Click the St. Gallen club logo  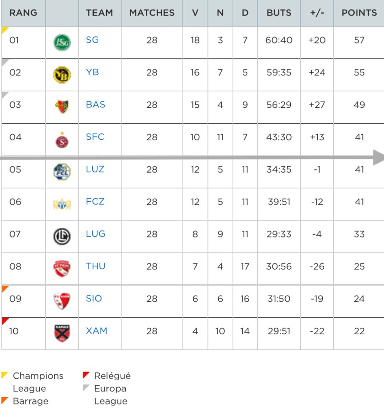tap(62, 42)
